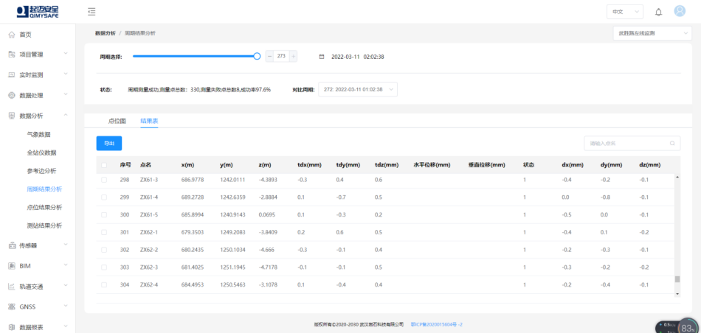Open 气象数据 in the sidebar

38,134
